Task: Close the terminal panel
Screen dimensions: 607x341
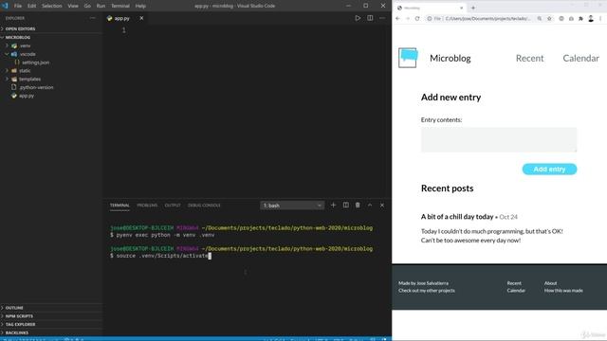Action: (382, 206)
